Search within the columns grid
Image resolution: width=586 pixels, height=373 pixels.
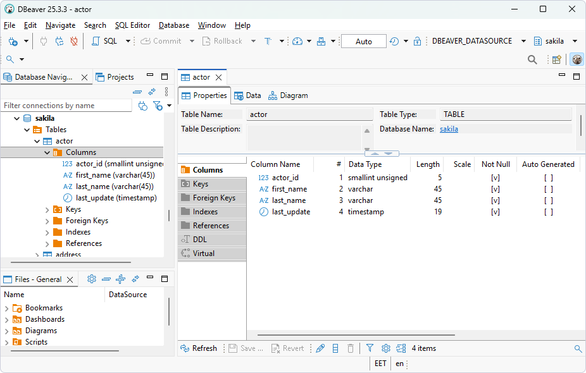(577, 348)
